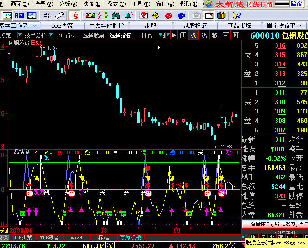Toggle the 线 drawing button
The width and height of the screenshot is (308, 248).
pyautogui.click(x=204, y=35)
